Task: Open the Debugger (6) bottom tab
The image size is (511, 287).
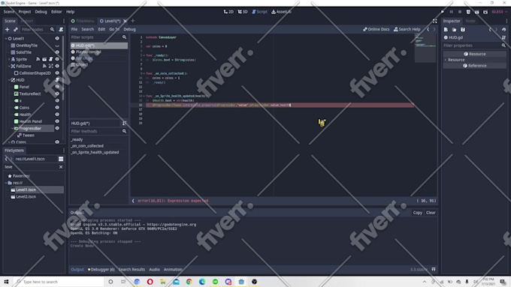Action: tap(101, 270)
